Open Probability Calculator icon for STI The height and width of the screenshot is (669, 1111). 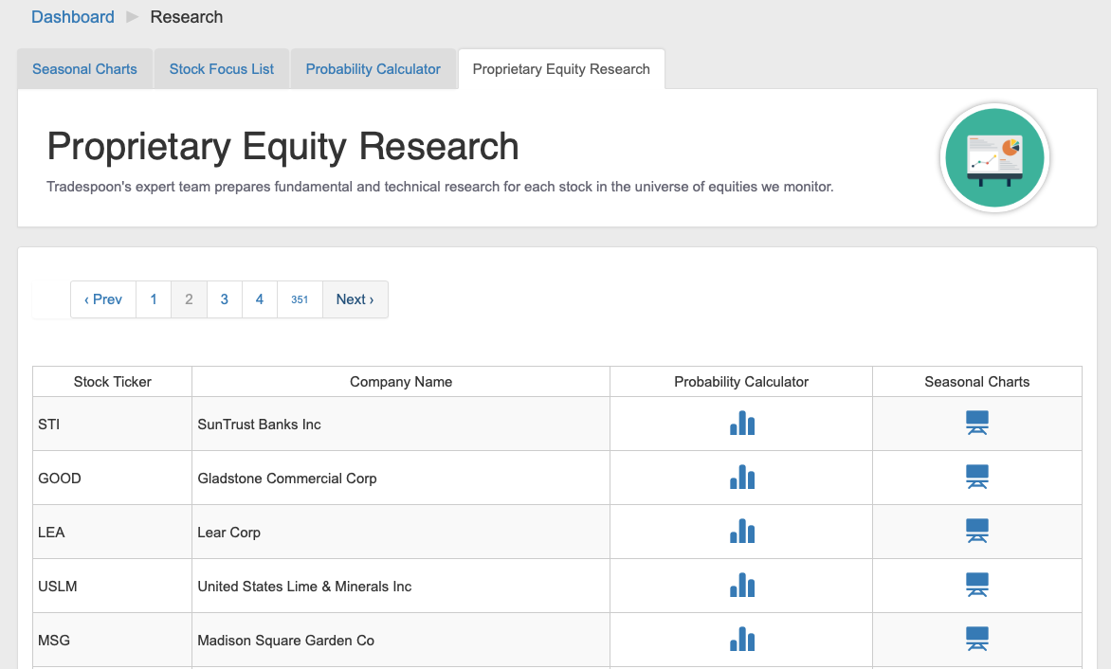(742, 423)
